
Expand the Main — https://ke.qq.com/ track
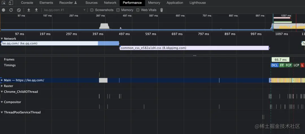(2, 80)
